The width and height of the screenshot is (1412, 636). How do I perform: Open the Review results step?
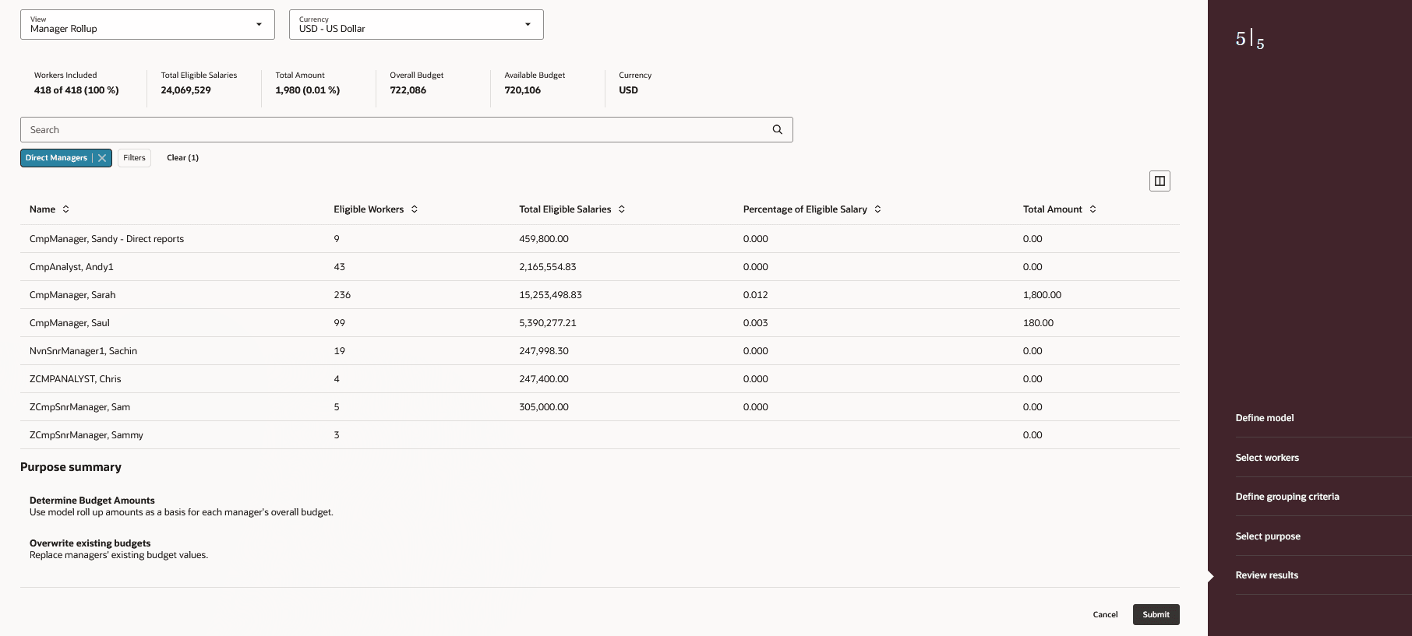point(1267,575)
